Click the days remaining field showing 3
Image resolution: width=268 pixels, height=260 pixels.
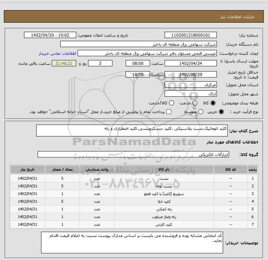click(100, 64)
